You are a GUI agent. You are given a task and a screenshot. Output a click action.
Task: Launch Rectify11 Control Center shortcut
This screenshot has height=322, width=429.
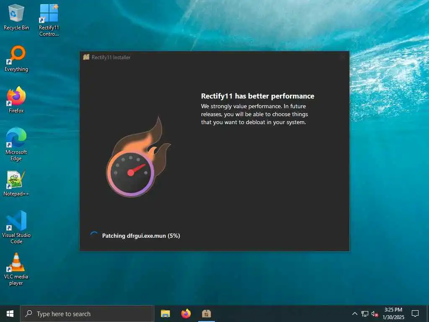[49, 20]
